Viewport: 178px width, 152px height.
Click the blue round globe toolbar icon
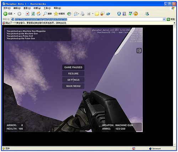click(119, 14)
